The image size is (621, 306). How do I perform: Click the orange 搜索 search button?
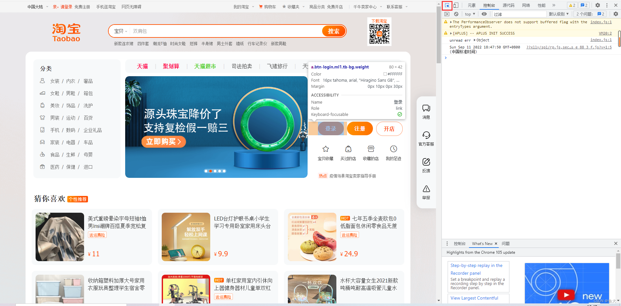[x=333, y=31]
